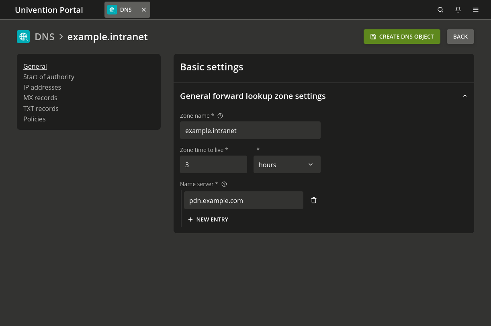Open notifications bell icon
The width and height of the screenshot is (491, 326).
[458, 10]
